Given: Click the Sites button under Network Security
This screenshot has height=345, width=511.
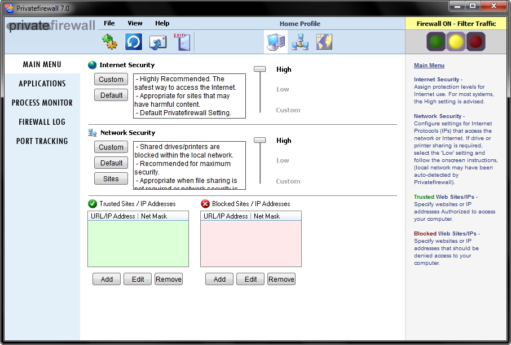Looking at the screenshot, I should 111,179.
